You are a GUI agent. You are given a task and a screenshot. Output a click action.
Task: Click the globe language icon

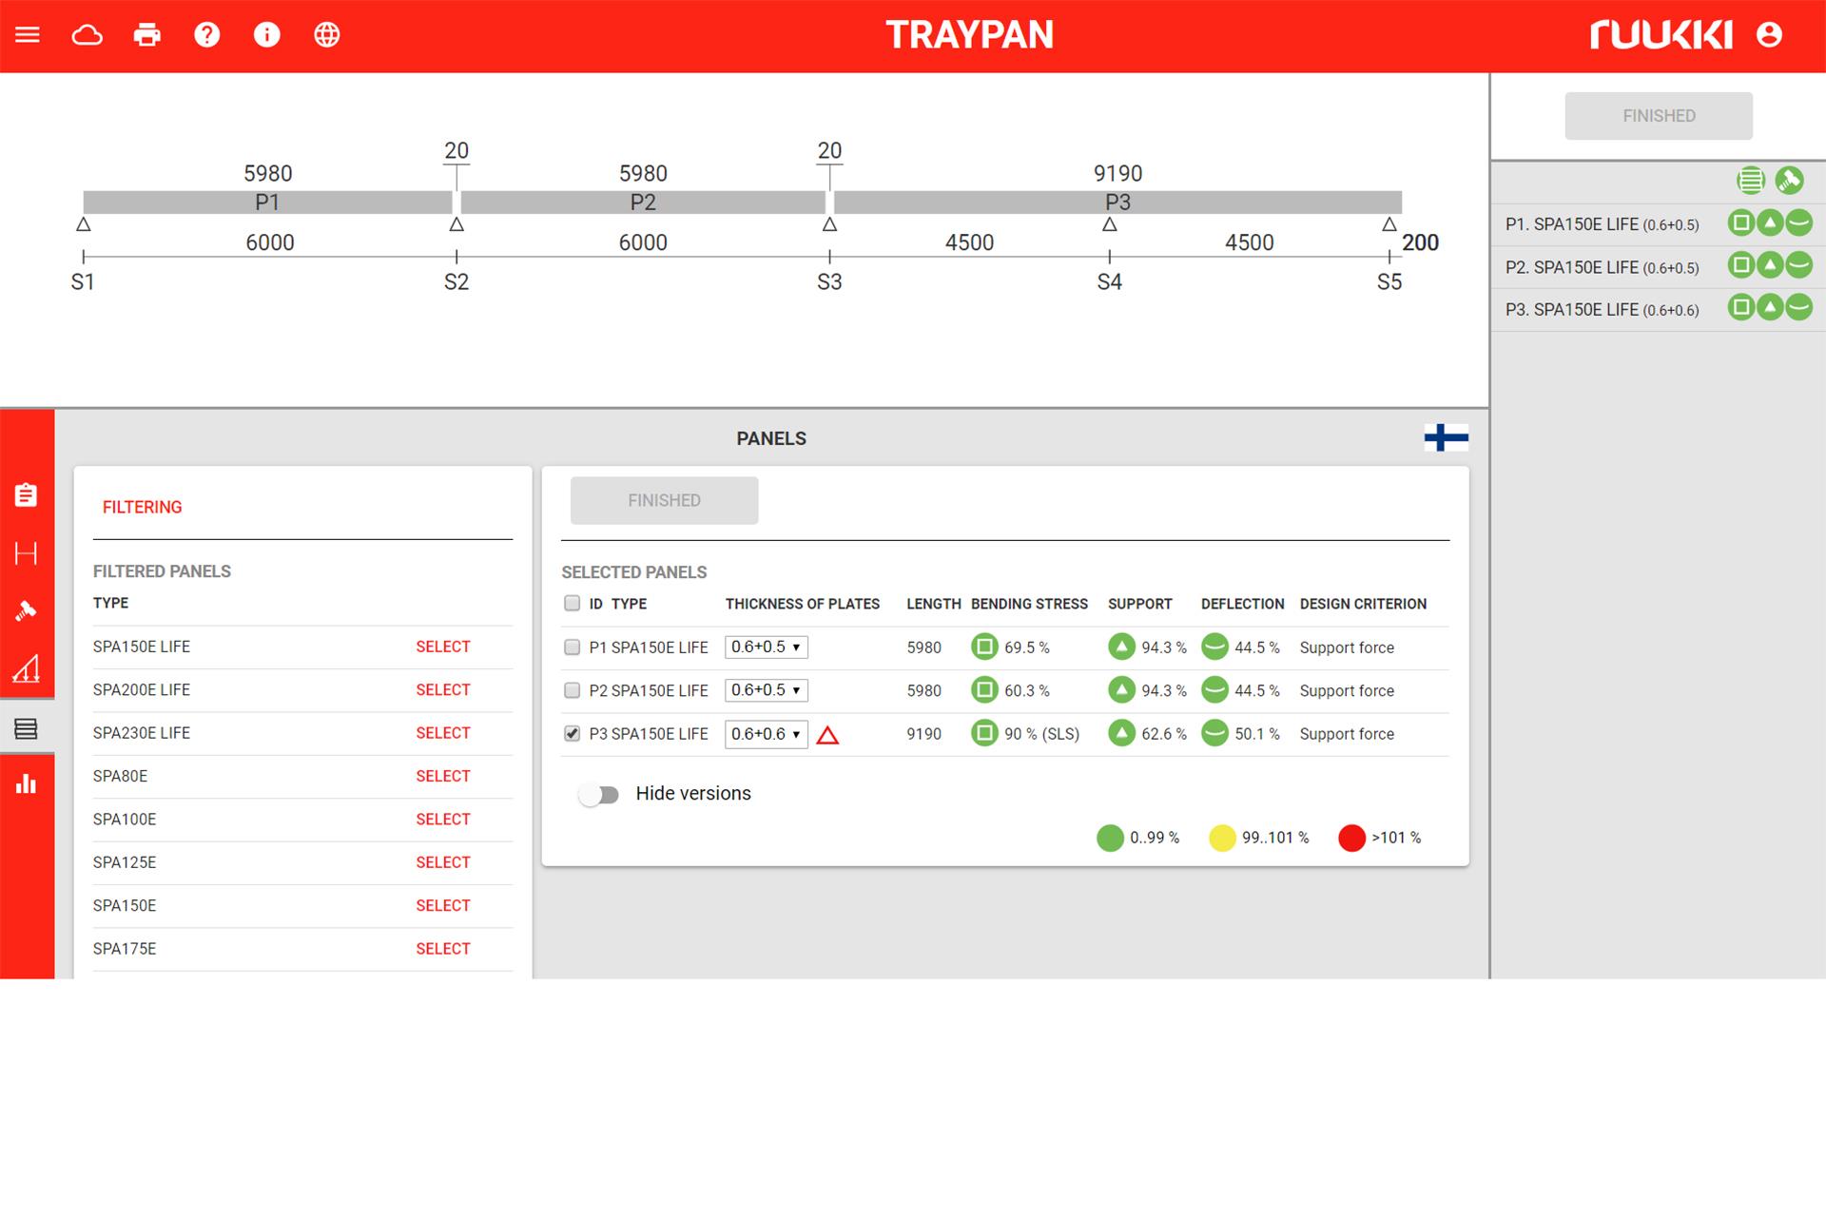tap(327, 35)
